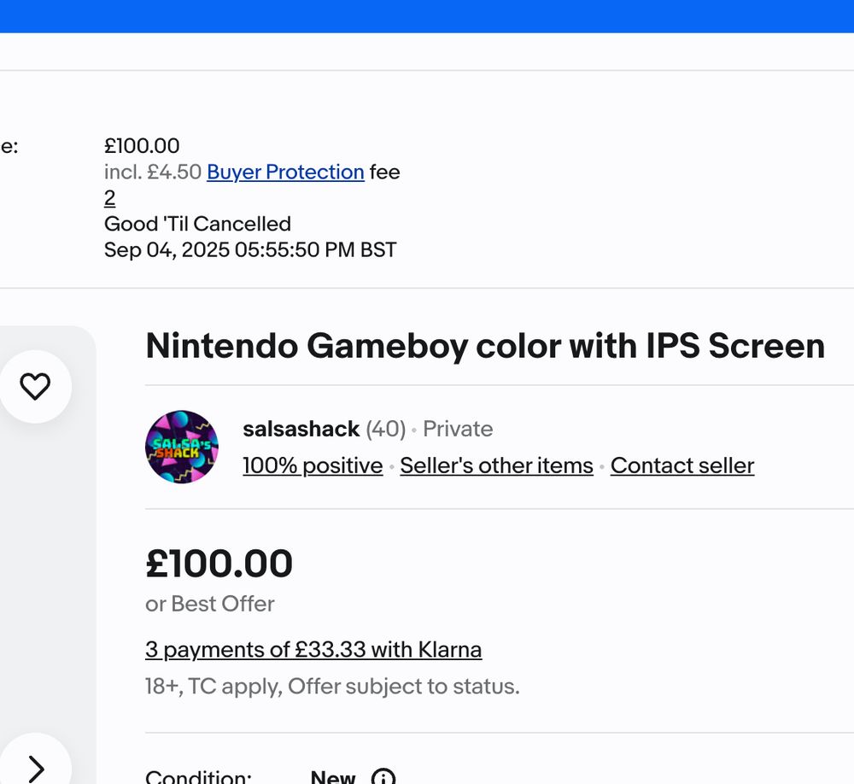Open the Buyer Protection link
The height and width of the screenshot is (784, 854).
point(285,172)
